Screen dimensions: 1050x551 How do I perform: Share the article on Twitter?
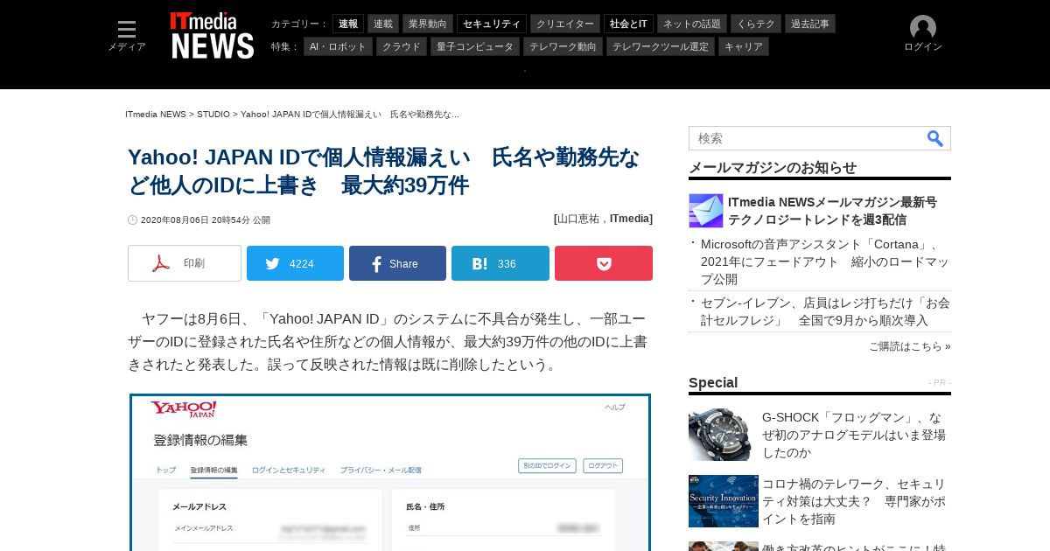(295, 263)
